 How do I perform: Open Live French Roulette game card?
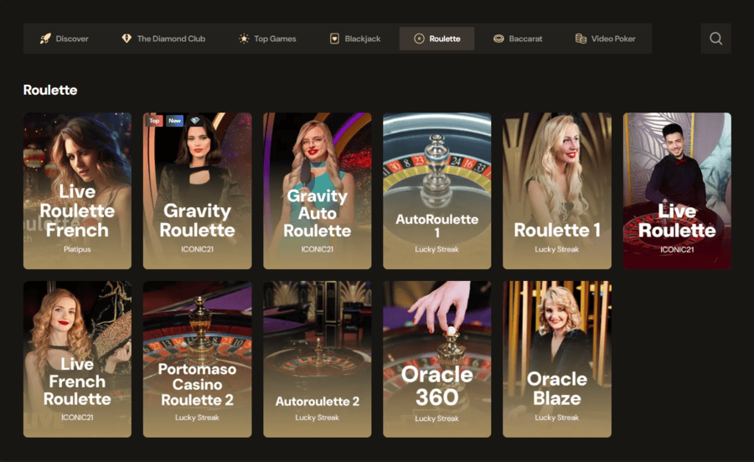[77, 359]
